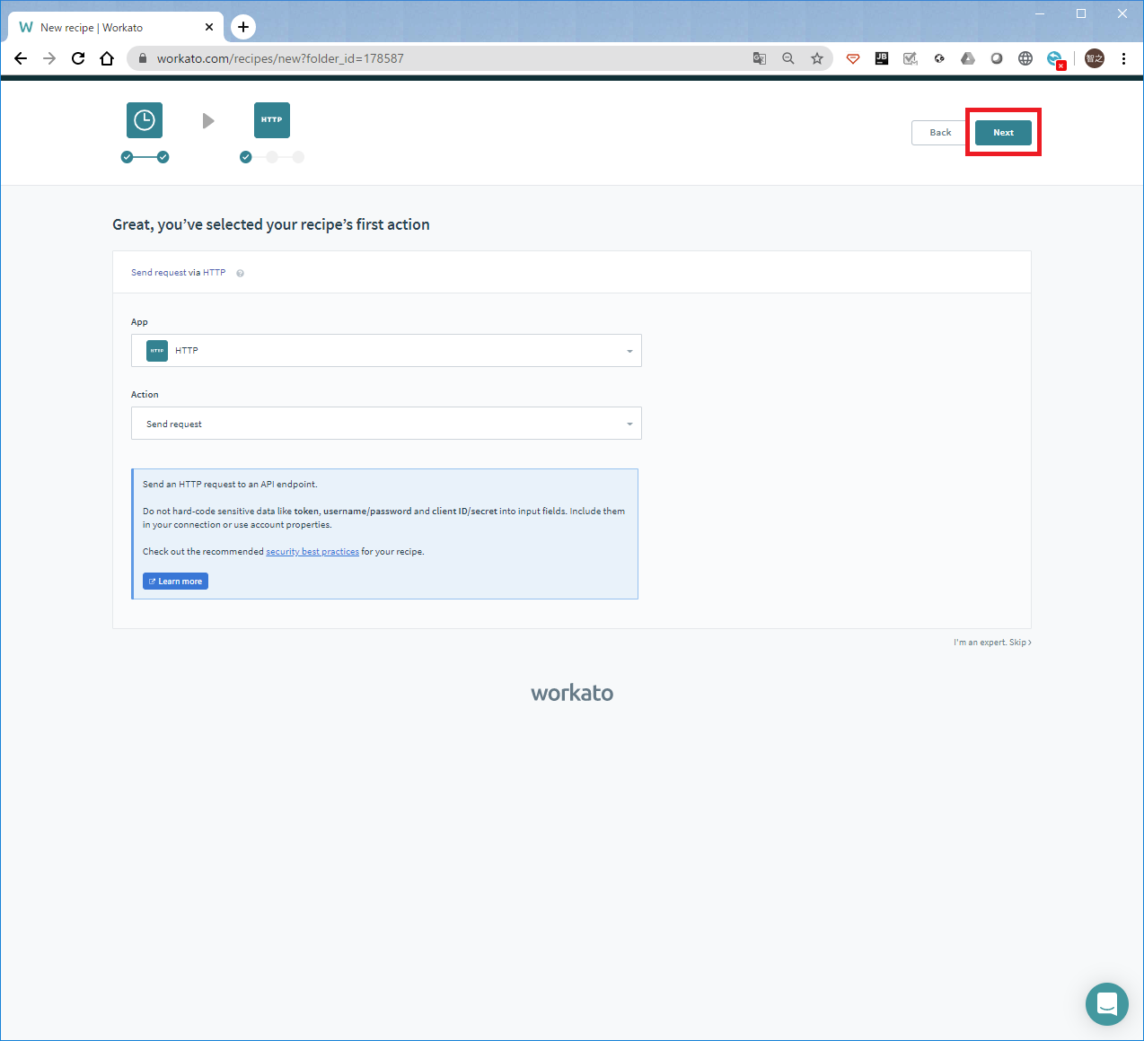Viewport: 1144px width, 1041px height.
Task: Click the Learn more button
Action: pos(175,582)
